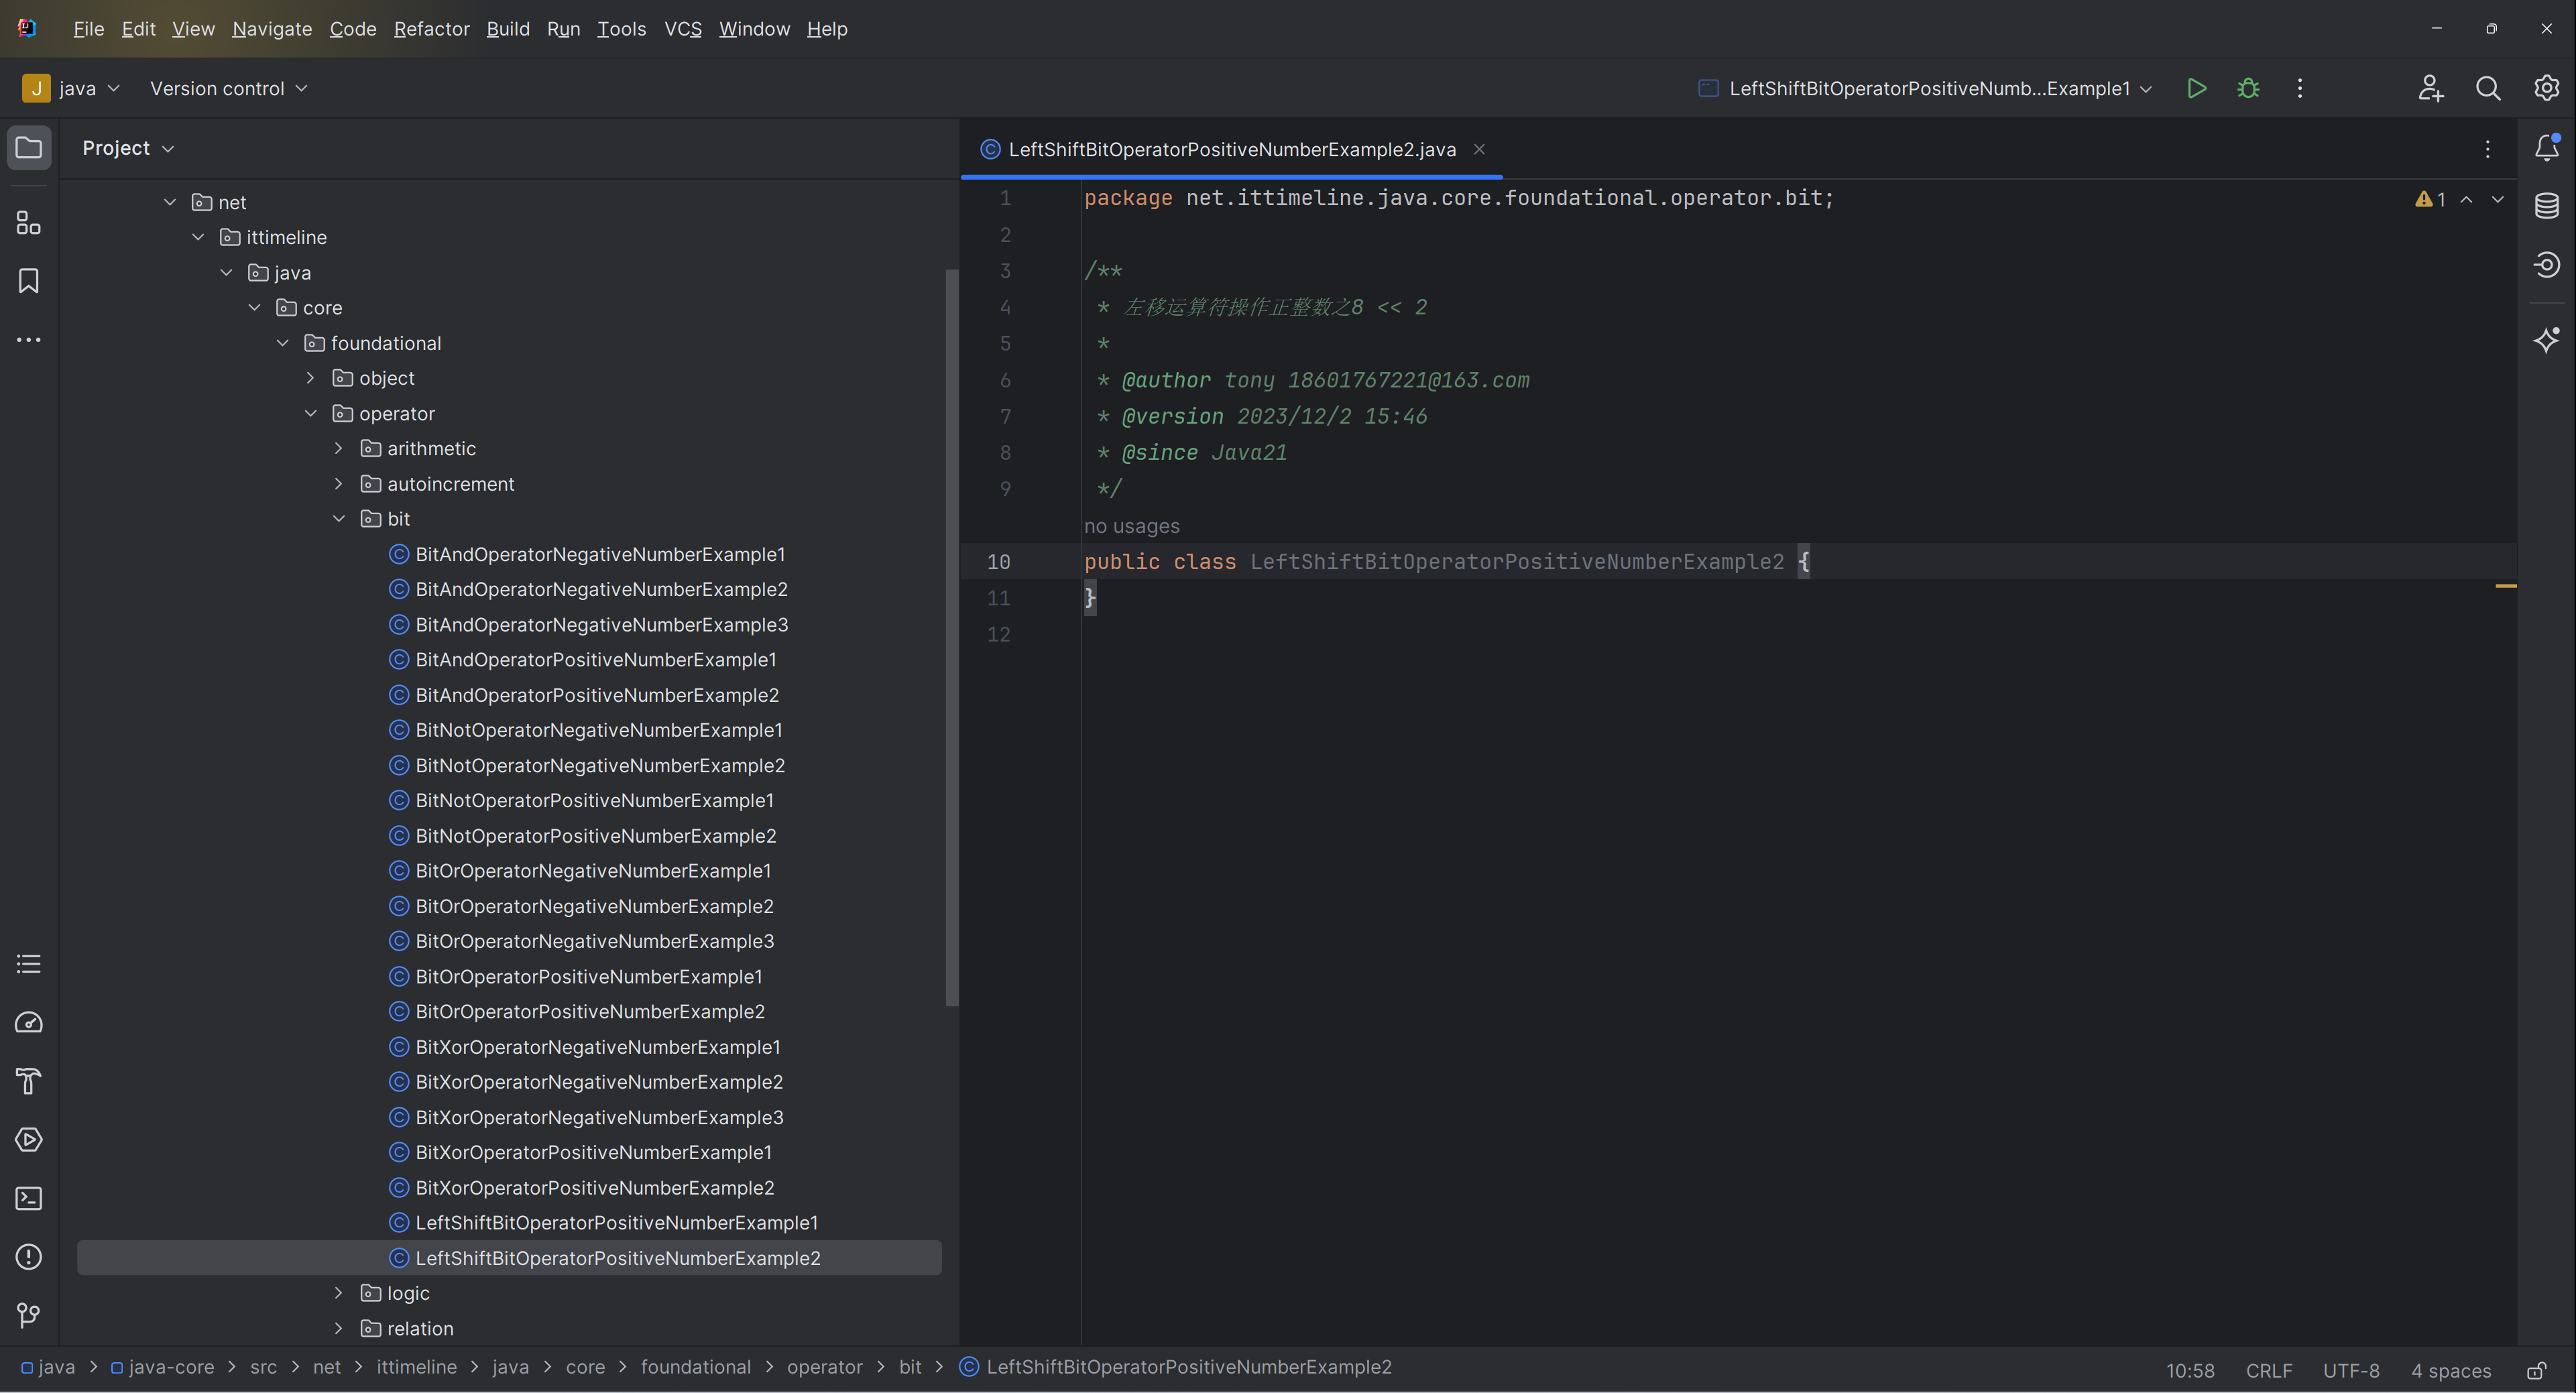Expand the object package folder
This screenshot has width=2576, height=1393.
tap(311, 378)
